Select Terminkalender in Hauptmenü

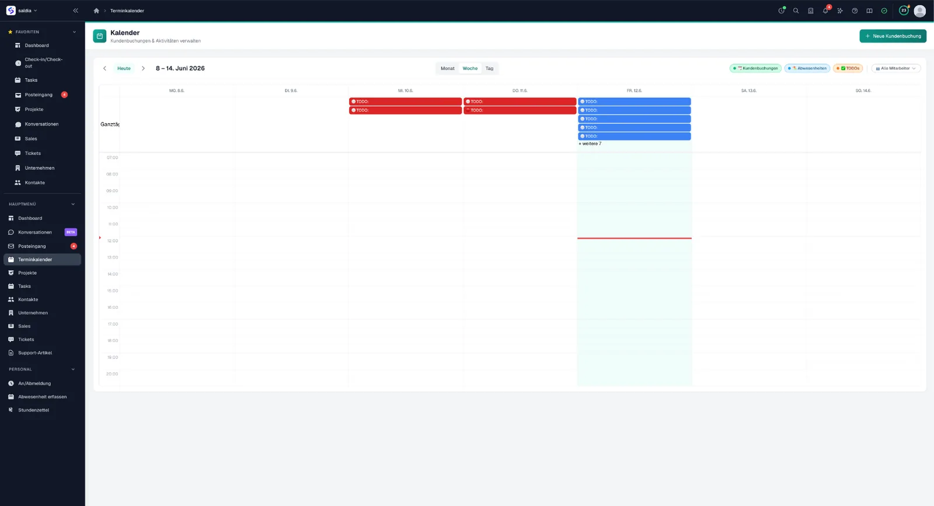click(42, 260)
